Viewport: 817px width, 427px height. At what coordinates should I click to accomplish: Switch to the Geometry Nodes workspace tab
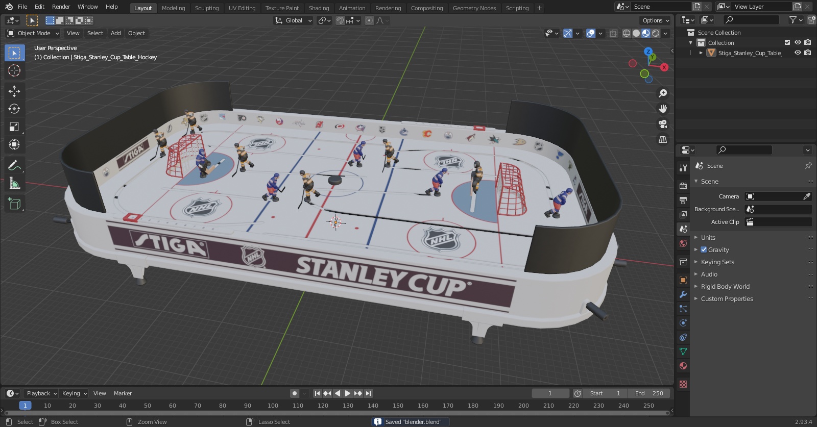[474, 8]
